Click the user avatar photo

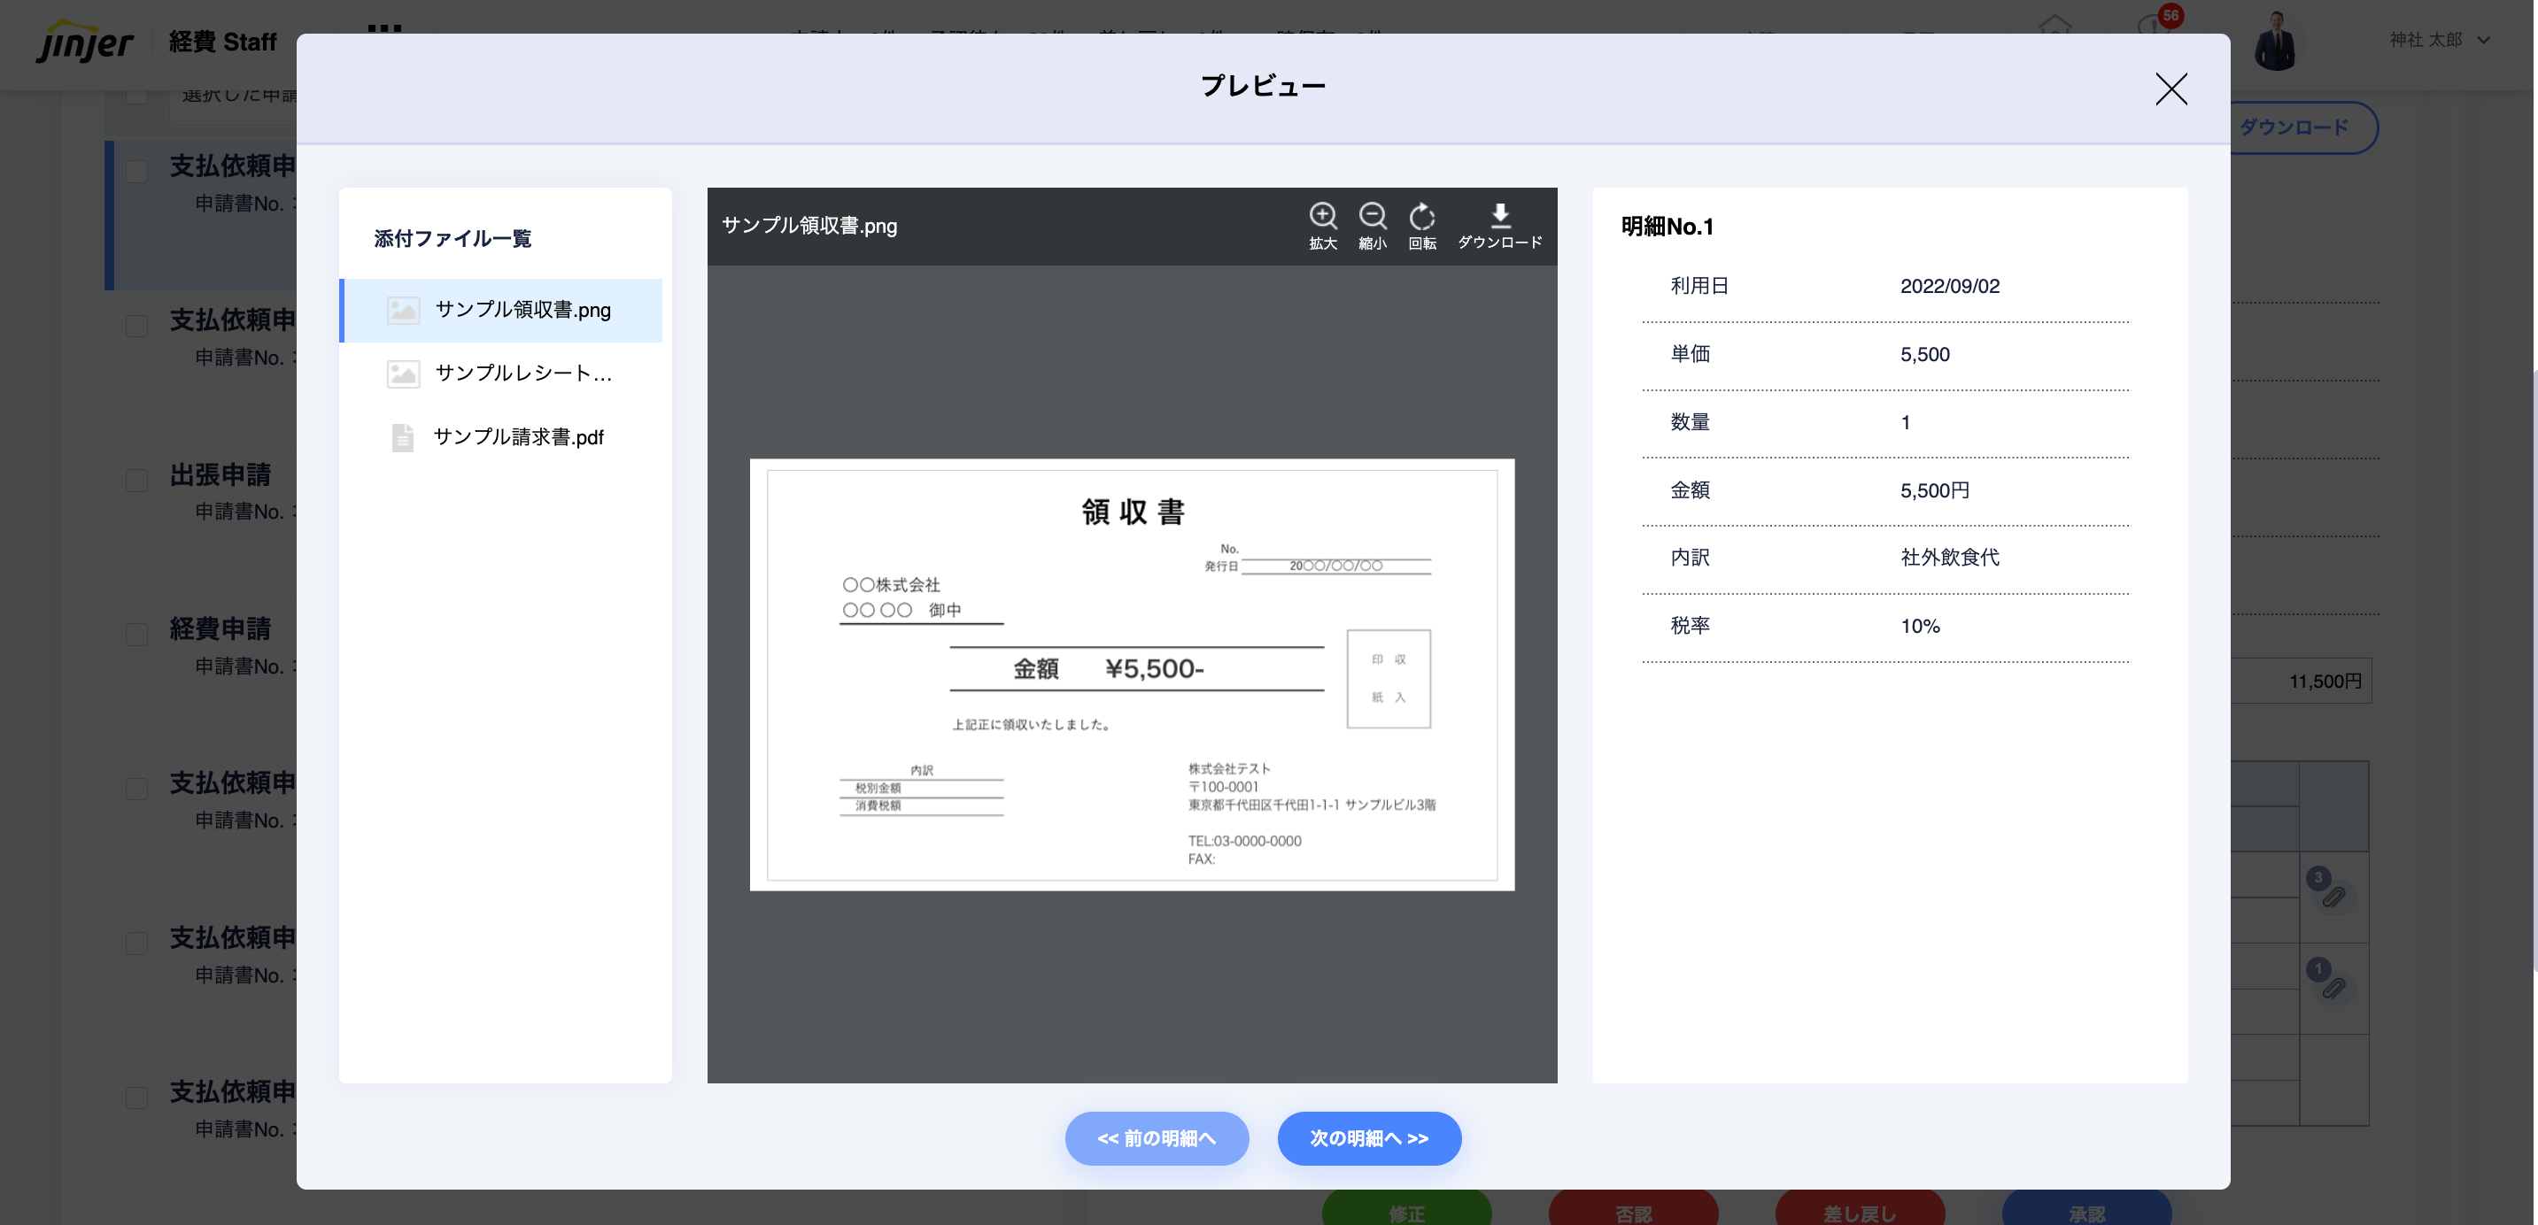[x=2275, y=42]
